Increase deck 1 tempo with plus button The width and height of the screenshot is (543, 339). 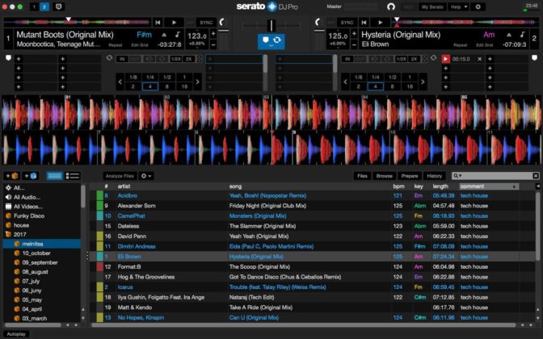point(213,34)
